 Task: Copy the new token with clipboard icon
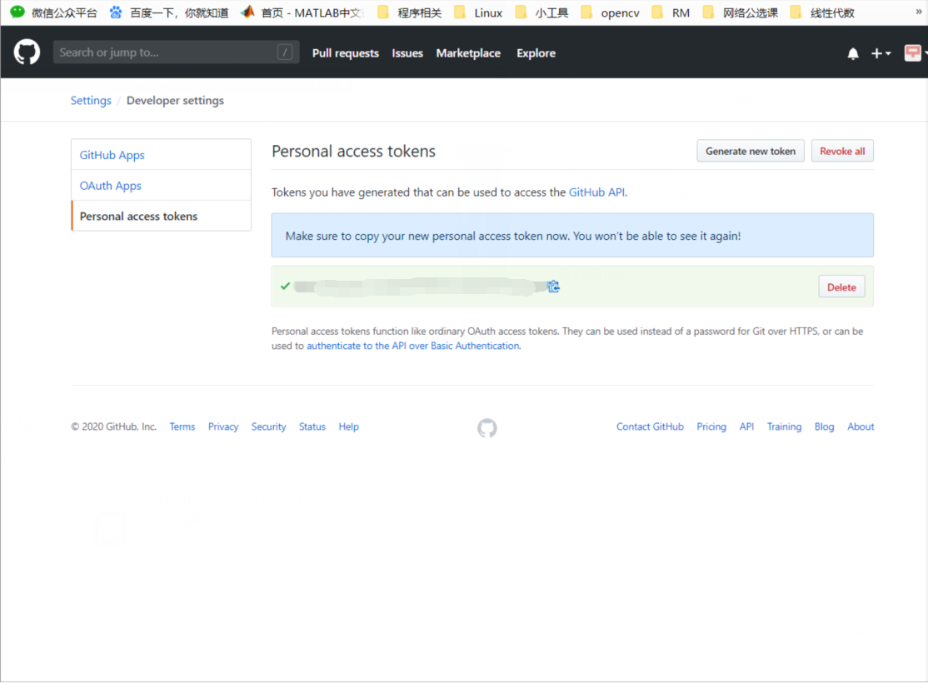pos(553,287)
